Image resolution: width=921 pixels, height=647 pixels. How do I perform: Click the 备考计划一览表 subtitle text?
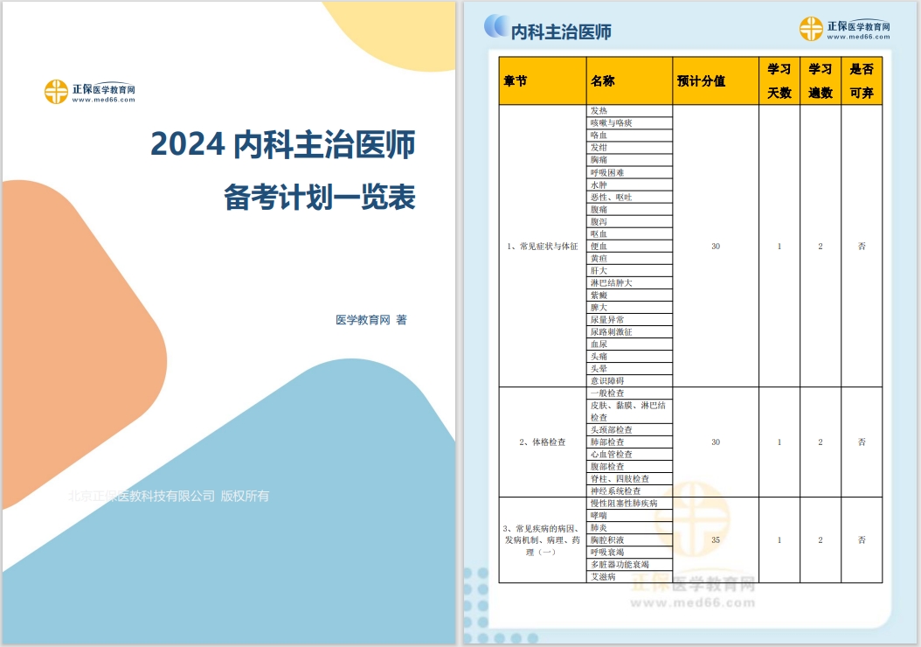[x=320, y=198]
